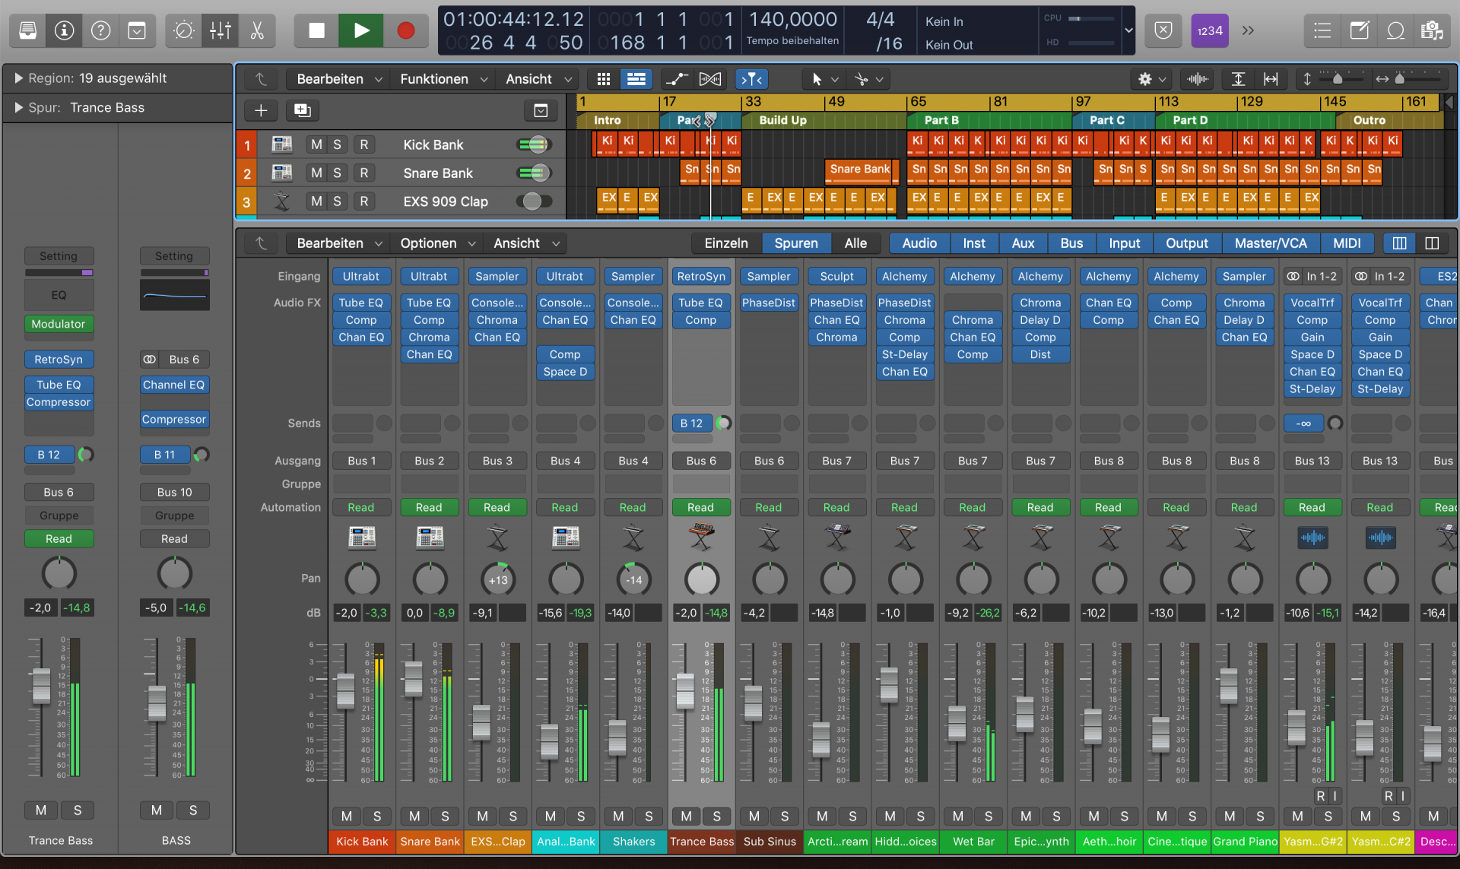Solo the Snare Bank track in track header
Image resolution: width=1460 pixels, height=869 pixels.
[337, 173]
